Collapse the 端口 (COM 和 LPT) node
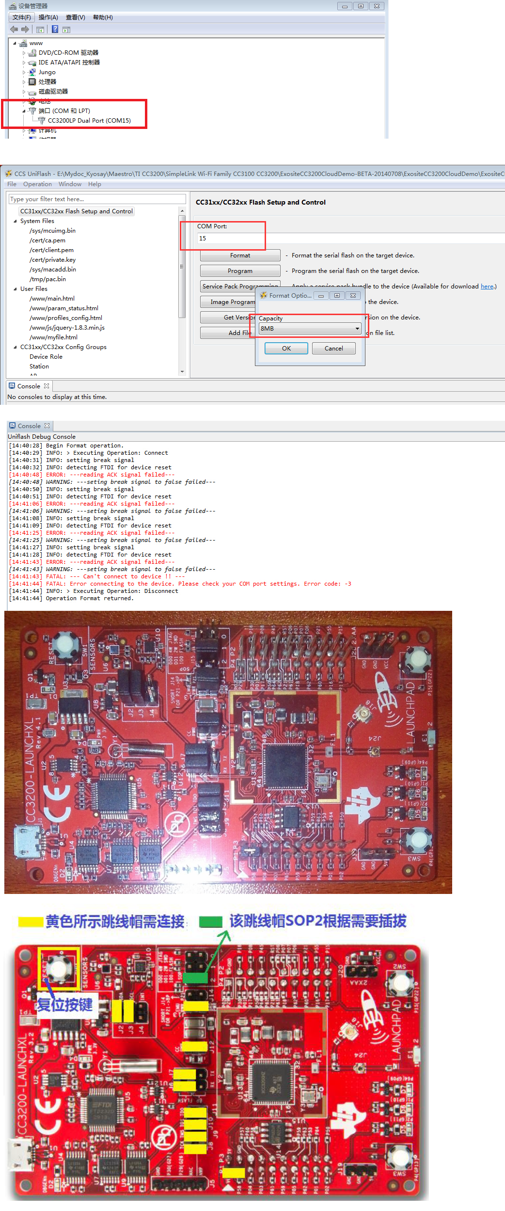This screenshot has width=505, height=1211. tap(24, 111)
